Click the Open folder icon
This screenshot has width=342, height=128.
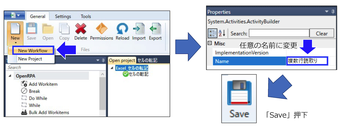pos(48,29)
